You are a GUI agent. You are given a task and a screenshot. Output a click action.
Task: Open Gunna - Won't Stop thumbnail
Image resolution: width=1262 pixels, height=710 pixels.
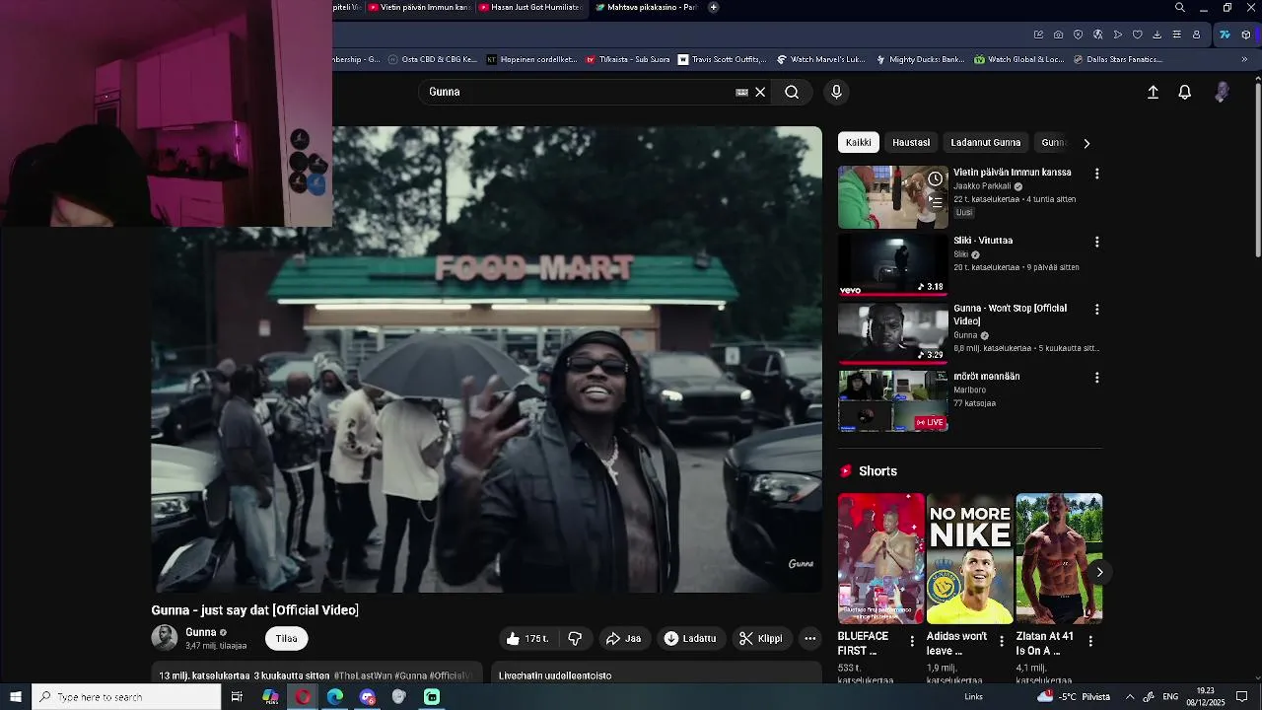pos(892,333)
